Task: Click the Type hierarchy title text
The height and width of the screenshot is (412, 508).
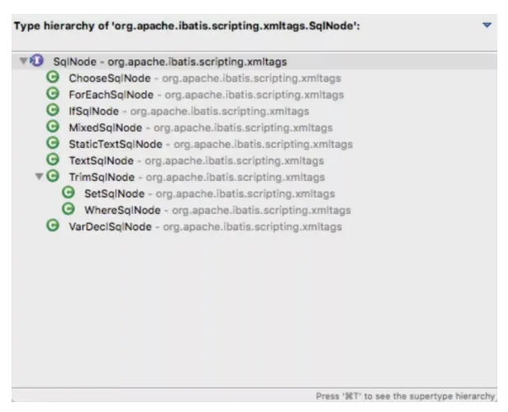Action: (x=187, y=25)
